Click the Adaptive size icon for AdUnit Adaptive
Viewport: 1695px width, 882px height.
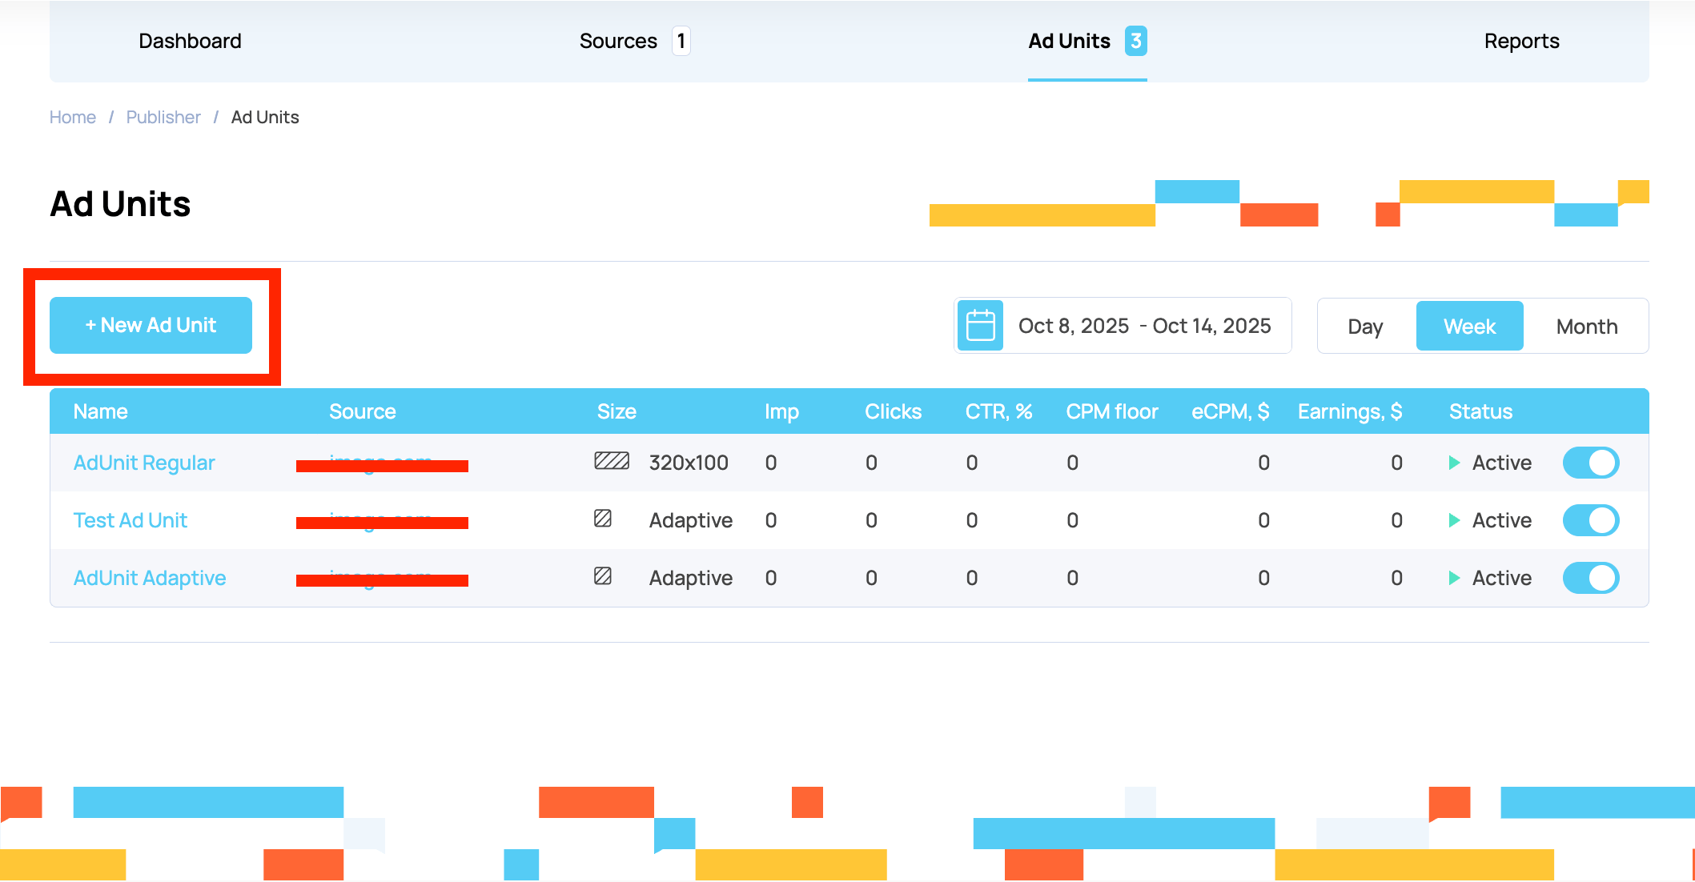pos(602,577)
